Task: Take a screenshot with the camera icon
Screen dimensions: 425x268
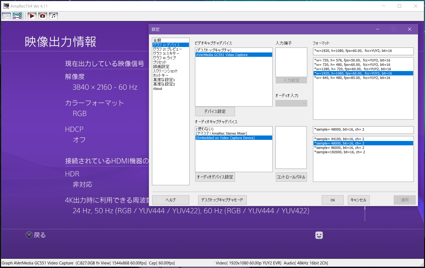Action: coord(43,16)
